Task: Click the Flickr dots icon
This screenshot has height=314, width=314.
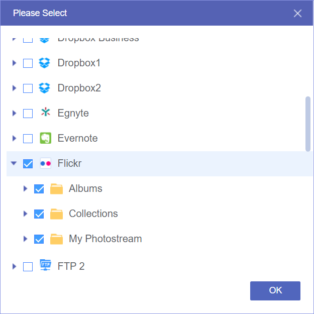Action: (45, 163)
